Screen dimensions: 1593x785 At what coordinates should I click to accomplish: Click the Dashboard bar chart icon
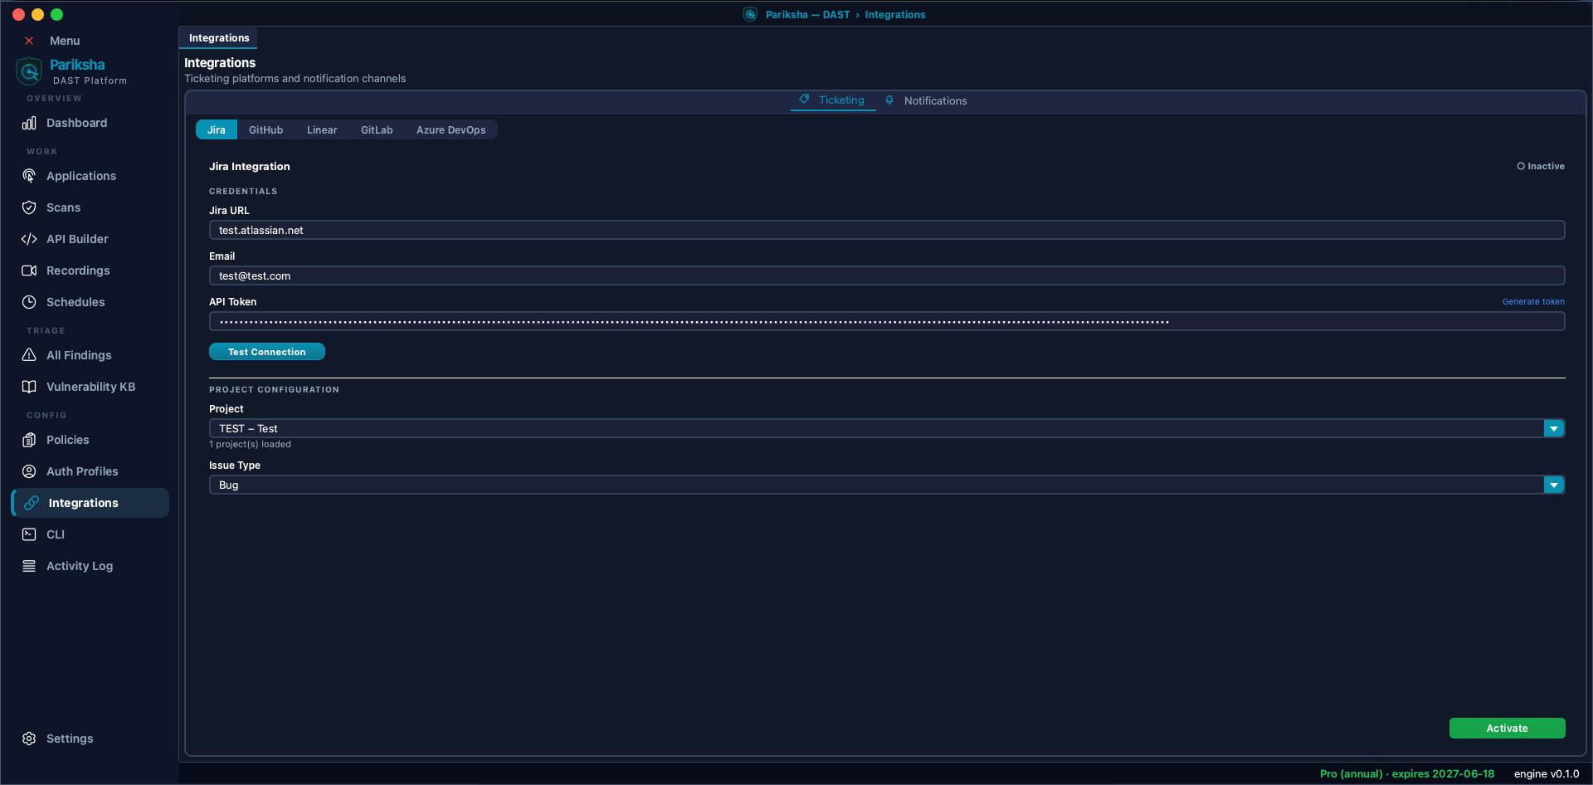29,123
